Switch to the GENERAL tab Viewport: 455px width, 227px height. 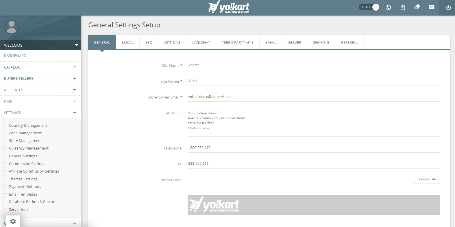[x=102, y=42]
